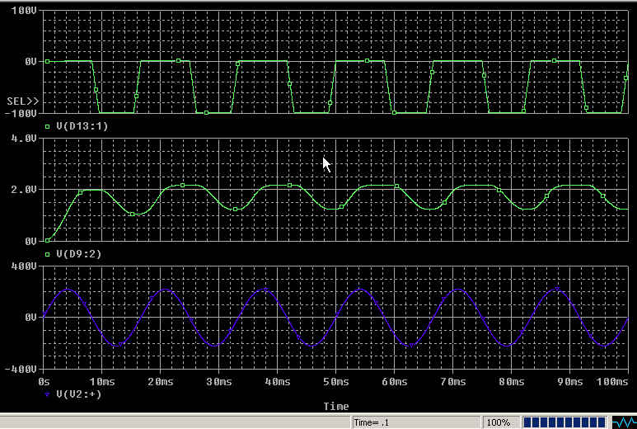
Task: Click the 2.0V y-axis label of middle plot
Action: tap(22, 190)
